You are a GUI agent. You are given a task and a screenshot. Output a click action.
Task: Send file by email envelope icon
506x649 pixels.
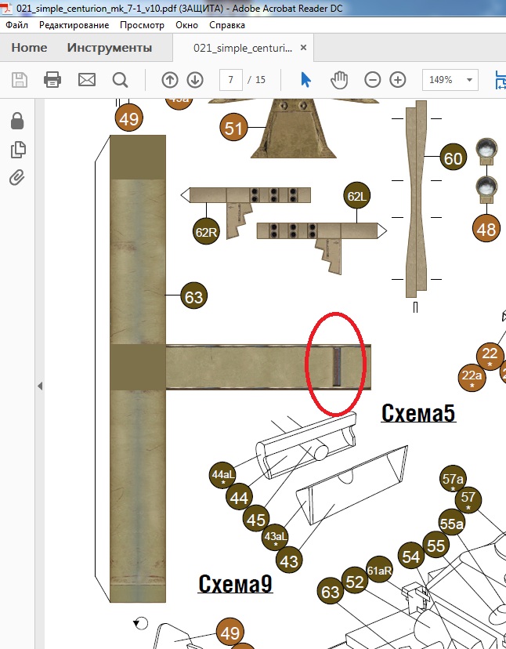(x=87, y=79)
